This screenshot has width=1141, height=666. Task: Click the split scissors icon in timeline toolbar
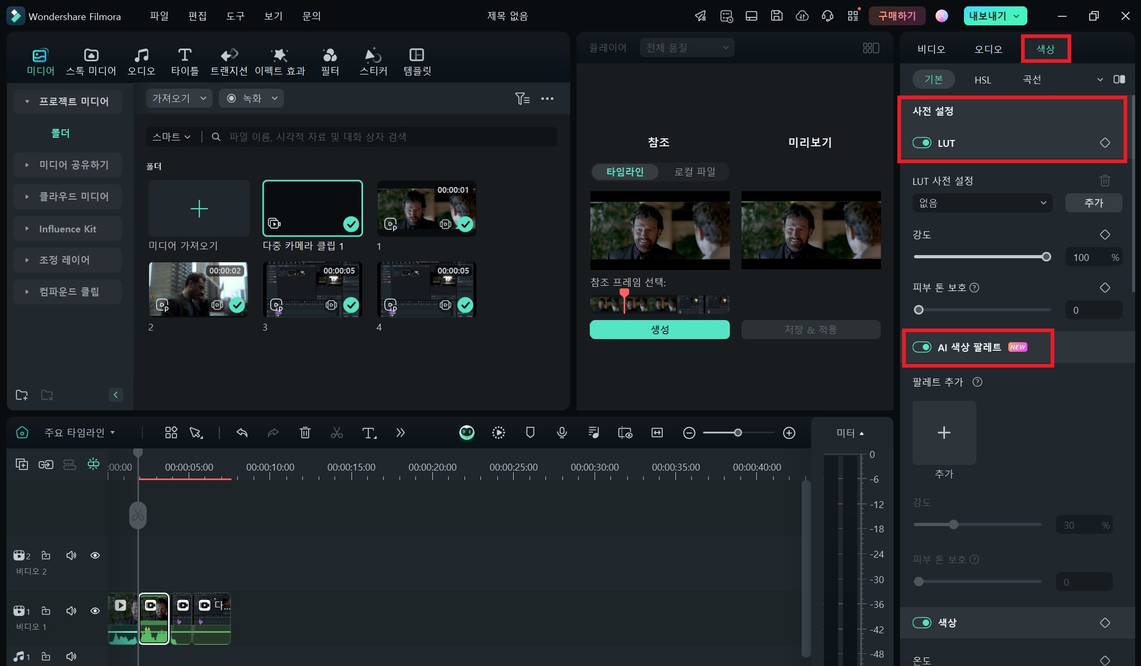point(337,433)
